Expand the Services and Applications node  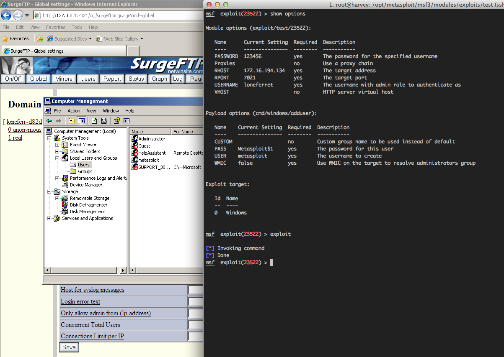pos(49,218)
